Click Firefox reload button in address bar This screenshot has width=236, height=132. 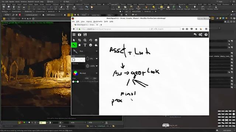[x=152, y=29]
